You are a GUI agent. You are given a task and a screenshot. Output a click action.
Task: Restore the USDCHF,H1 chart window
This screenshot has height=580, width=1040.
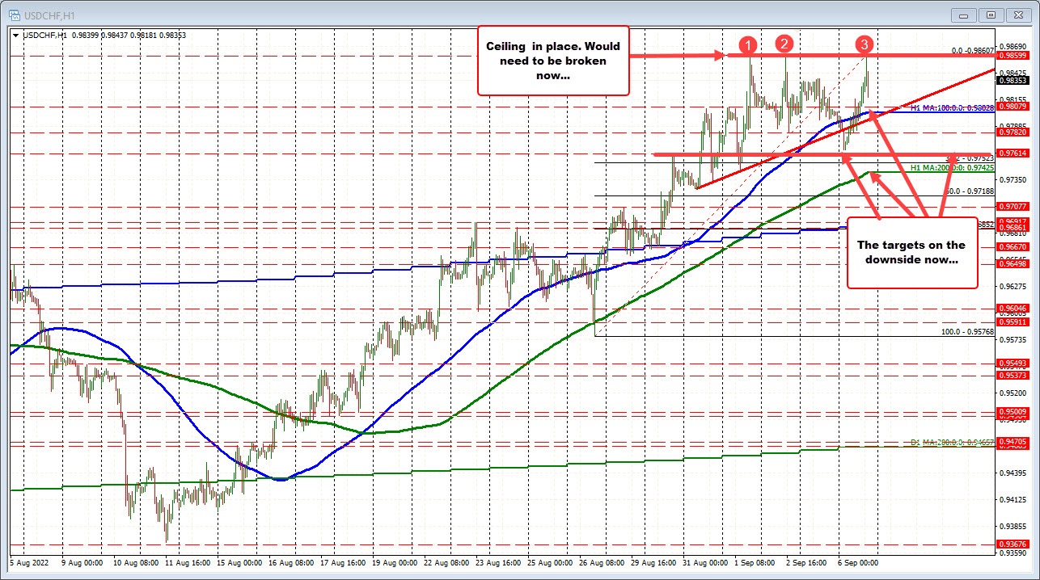click(990, 15)
